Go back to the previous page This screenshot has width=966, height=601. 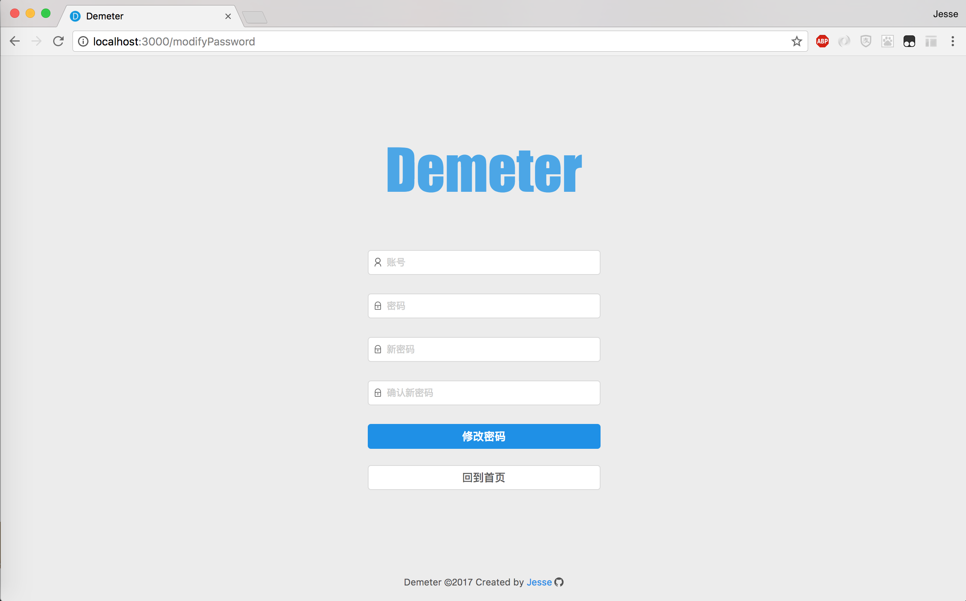(15, 41)
